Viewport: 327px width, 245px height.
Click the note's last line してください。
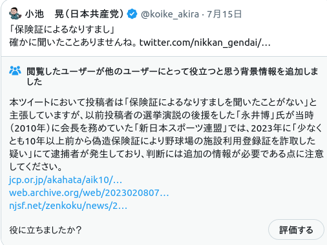(36, 167)
